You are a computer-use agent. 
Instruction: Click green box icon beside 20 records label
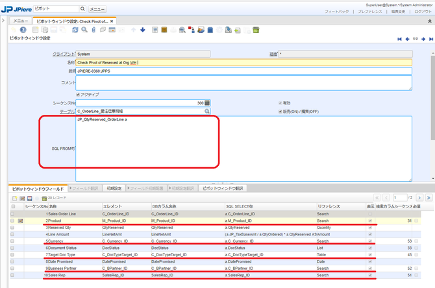point(44,198)
